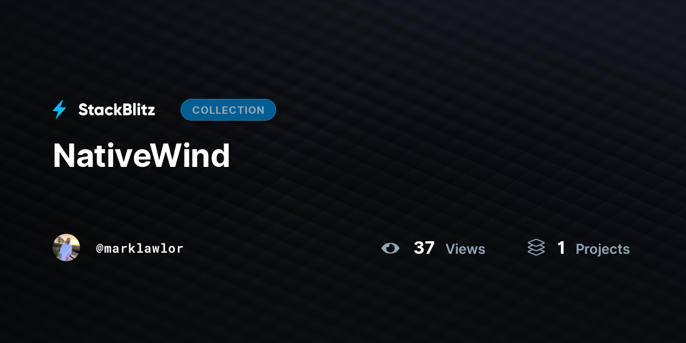686x343 pixels.
Task: Click the large NativeWind heading
Action: (141, 155)
